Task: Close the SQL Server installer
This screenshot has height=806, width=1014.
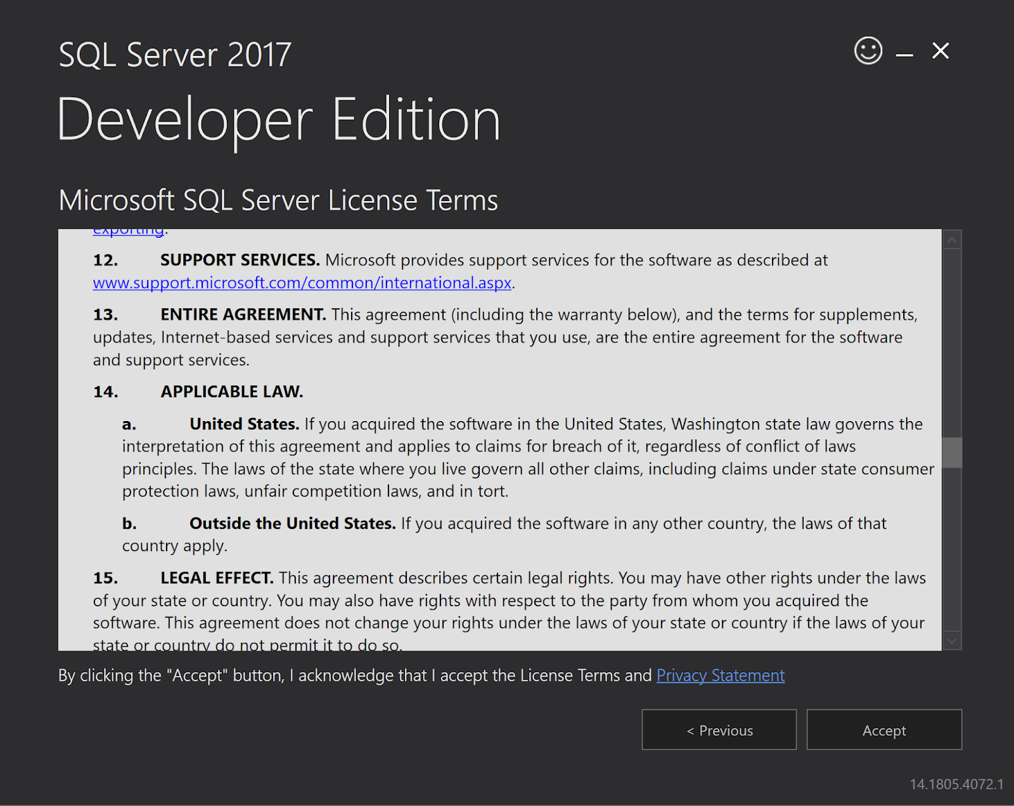Action: pos(940,51)
